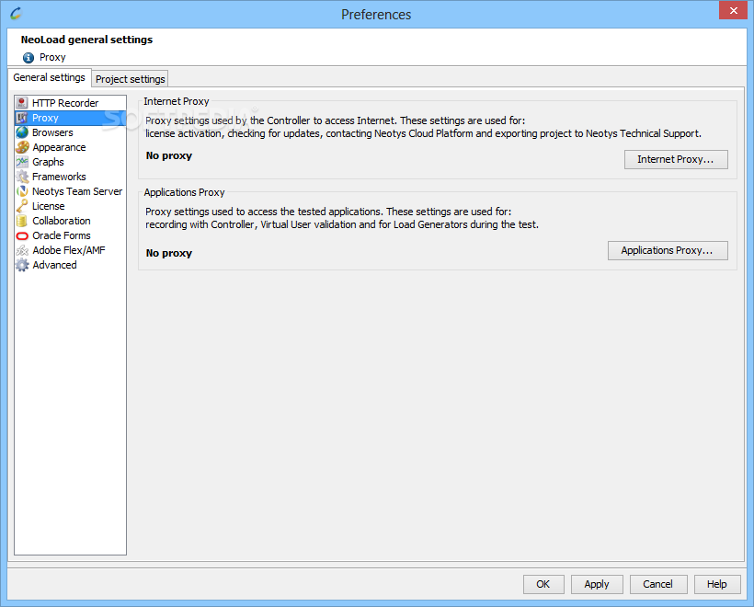Confirm preferences with OK
Viewport: 754px width, 607px height.
coord(543,584)
